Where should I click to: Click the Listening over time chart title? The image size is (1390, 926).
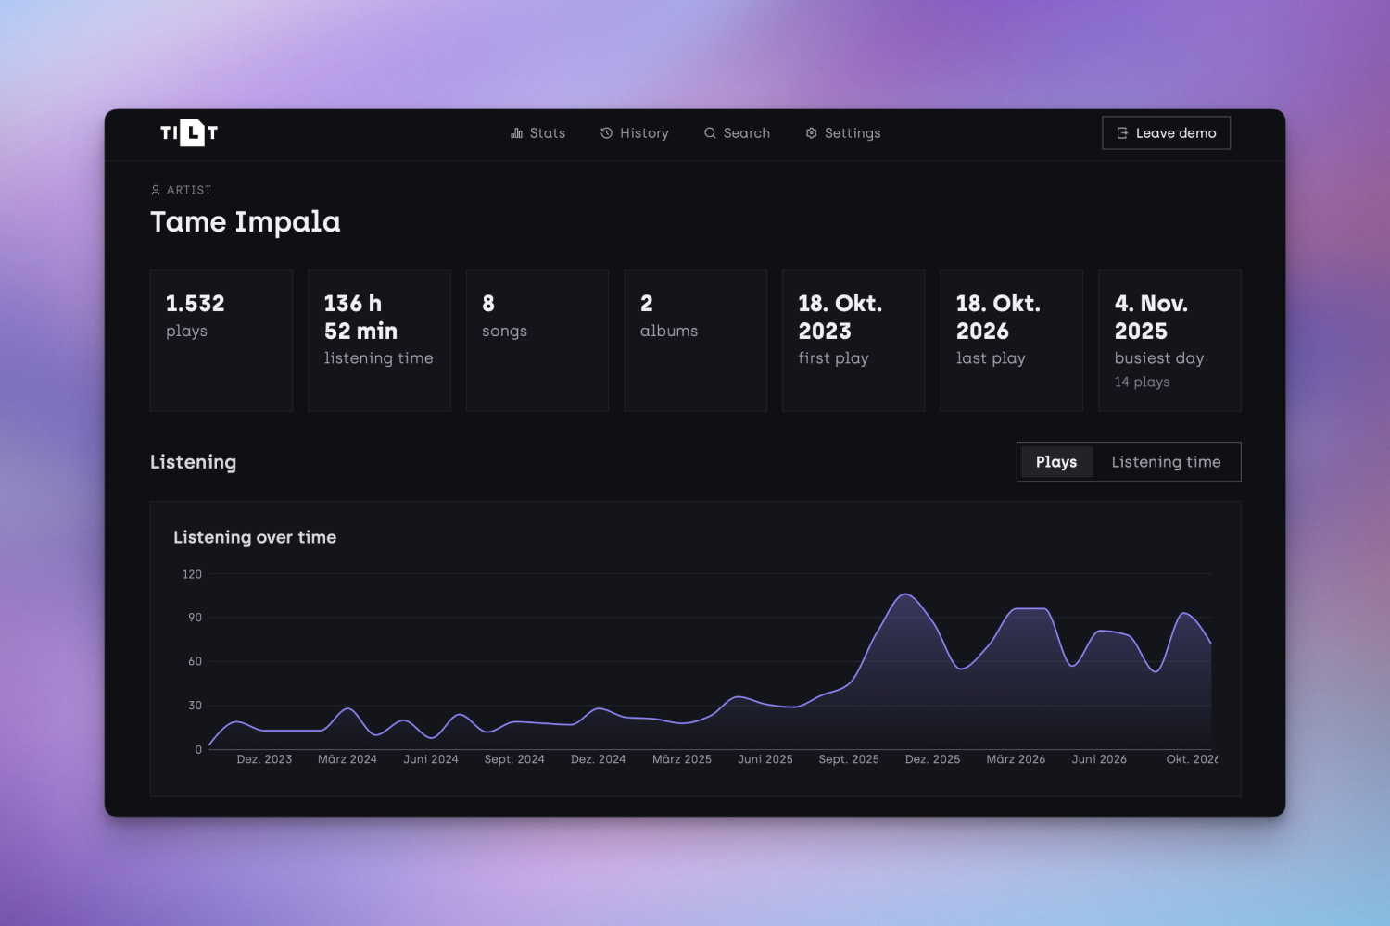click(255, 537)
